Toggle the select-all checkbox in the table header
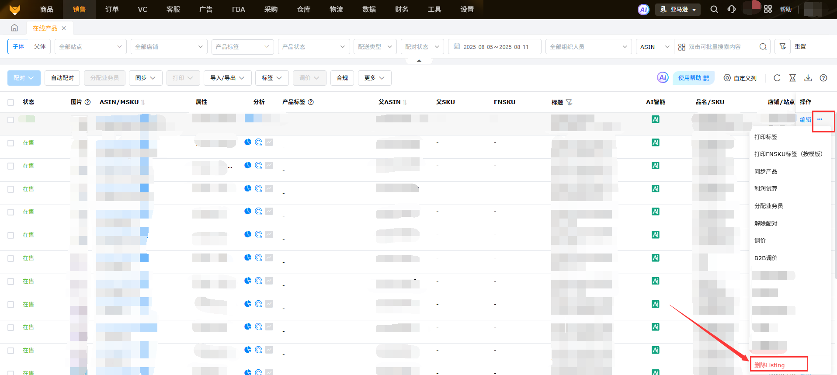 11,102
